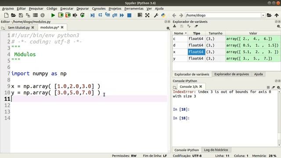Open the Depurar menu

pyautogui.click(x=83, y=8)
